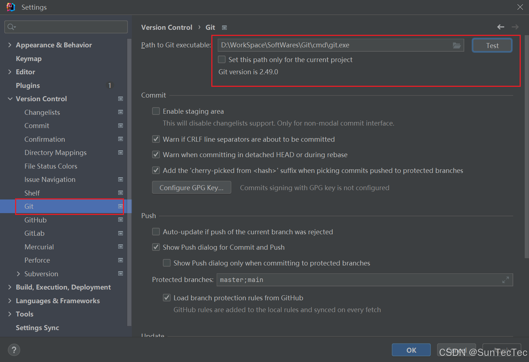Toggle Show Push dialog for Commit and Push
The height and width of the screenshot is (362, 529).
point(156,247)
